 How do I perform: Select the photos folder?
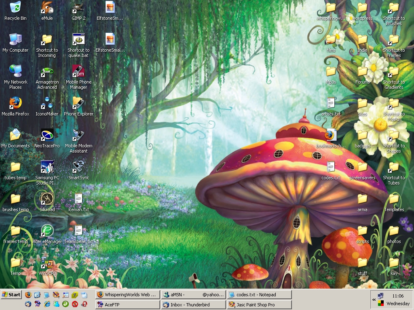point(394,234)
